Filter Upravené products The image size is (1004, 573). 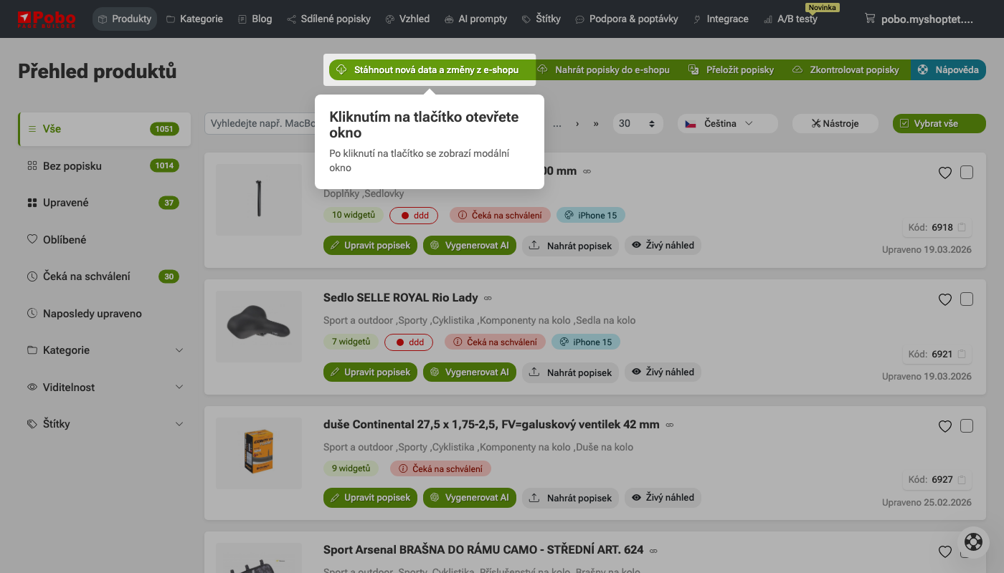pyautogui.click(x=105, y=203)
